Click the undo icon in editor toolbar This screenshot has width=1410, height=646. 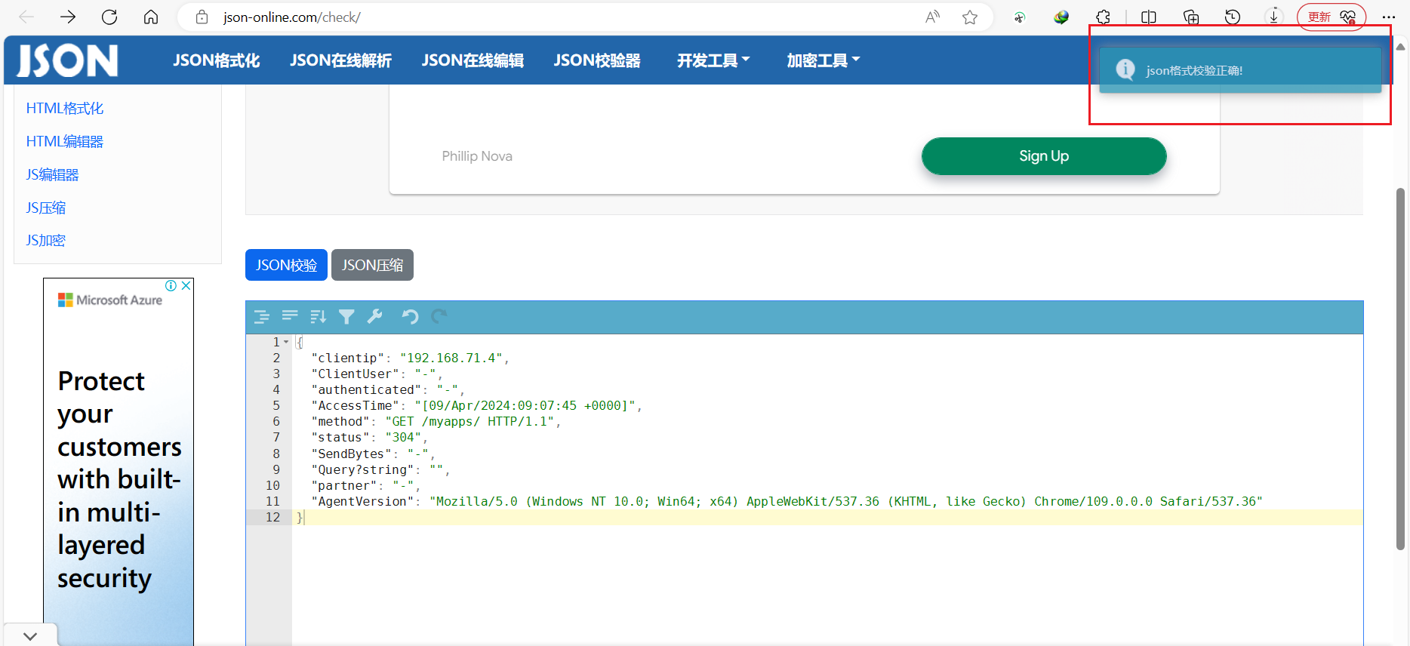[x=410, y=316]
